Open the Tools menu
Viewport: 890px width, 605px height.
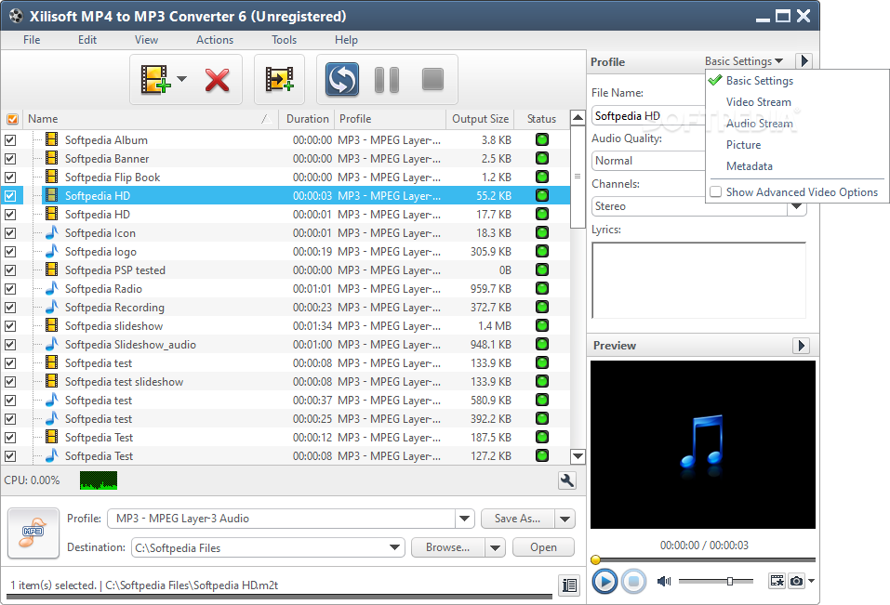[x=284, y=40]
